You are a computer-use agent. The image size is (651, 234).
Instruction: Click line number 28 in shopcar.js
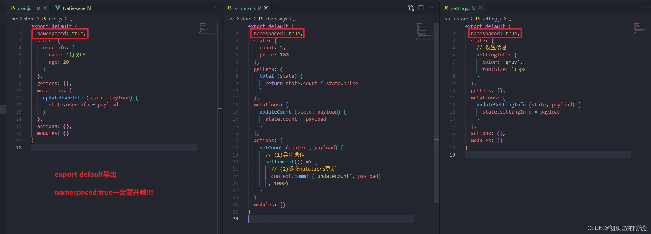tap(235, 219)
